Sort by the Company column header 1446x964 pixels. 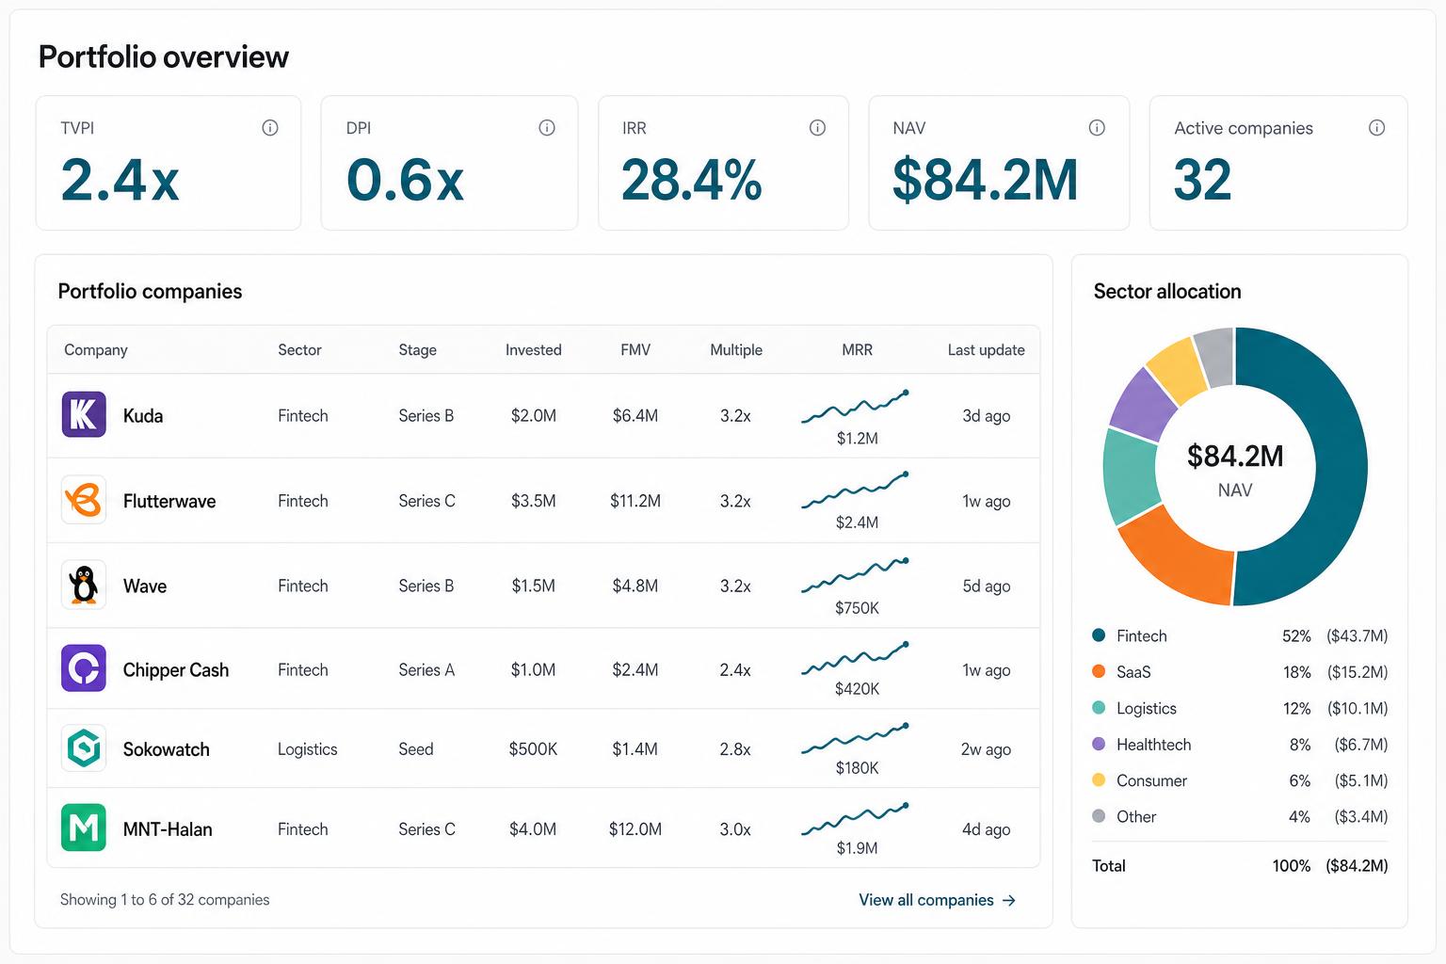[96, 350]
